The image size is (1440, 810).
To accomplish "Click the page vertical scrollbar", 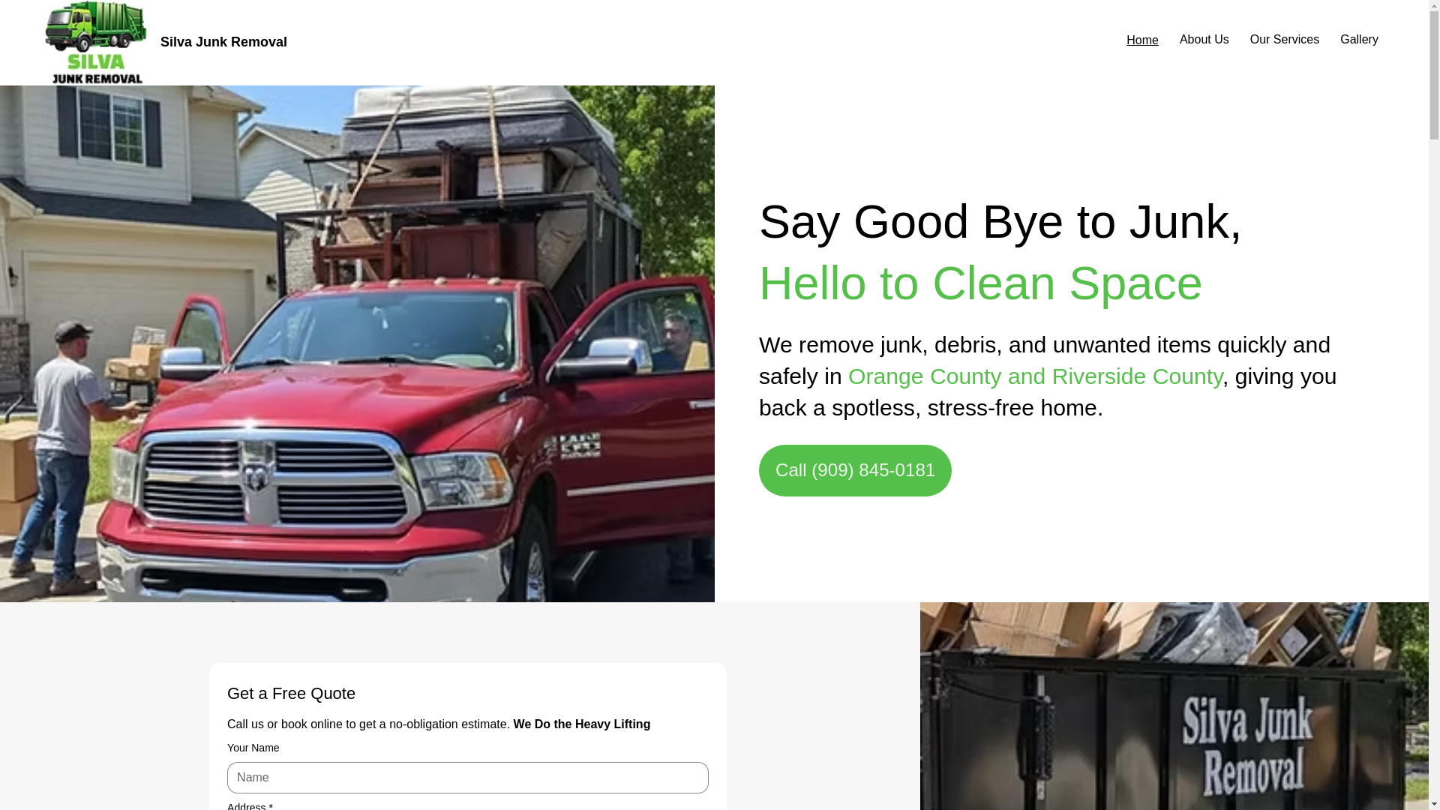I will click(1434, 405).
